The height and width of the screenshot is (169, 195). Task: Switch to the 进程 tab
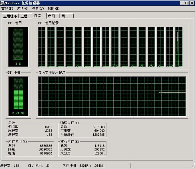24,16
